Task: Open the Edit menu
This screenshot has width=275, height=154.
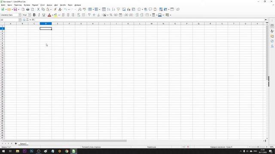Action: point(9,5)
